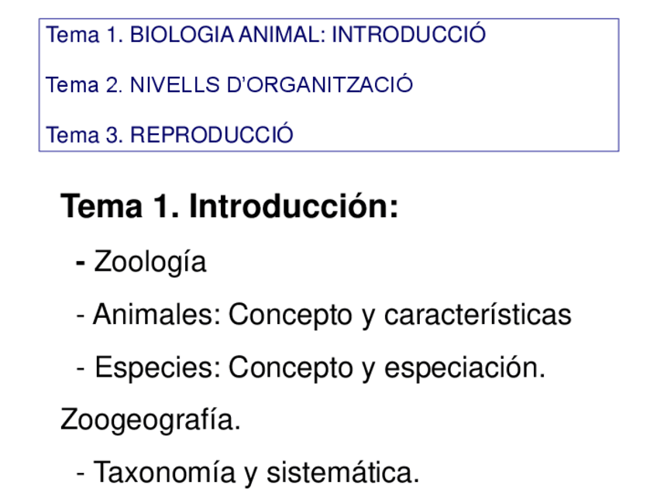
Task: Click the bold heading 'Tema 1. Introducción:'
Action: tap(229, 207)
